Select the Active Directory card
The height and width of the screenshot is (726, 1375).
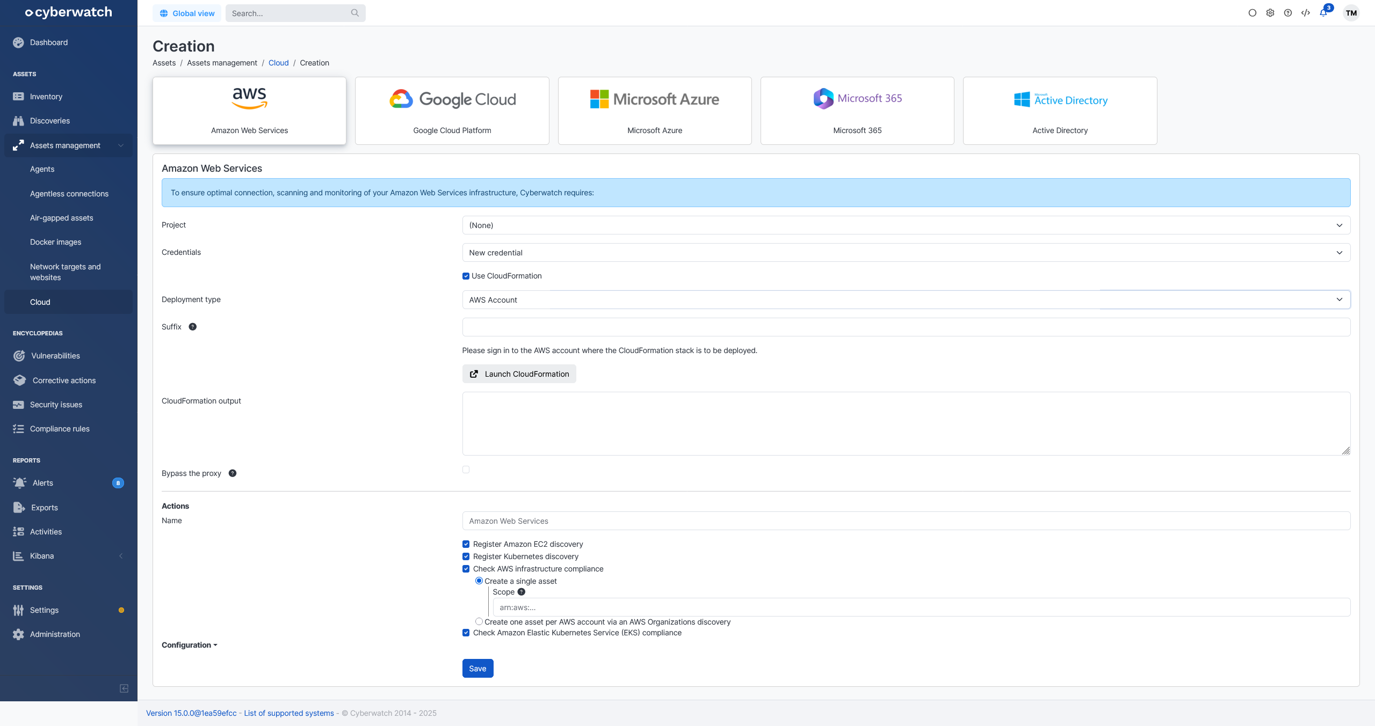[x=1060, y=111]
